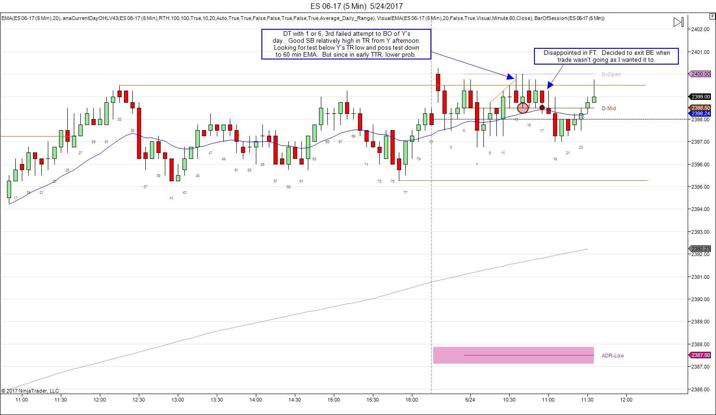Image resolution: width=716 pixels, height=415 pixels.
Task: Click the 15:30 time axis label
Action: (372, 400)
